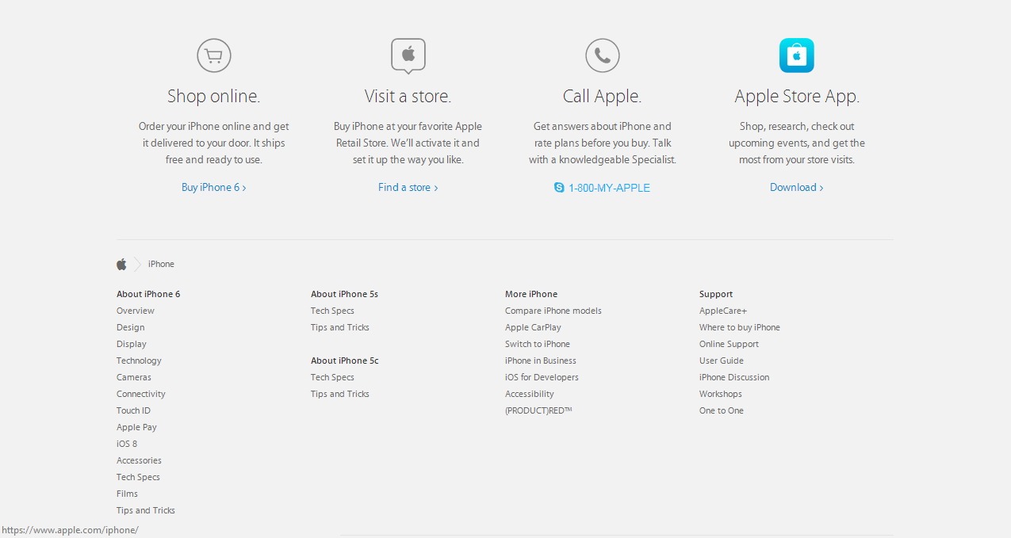This screenshot has width=1011, height=538.
Task: Click Compare iPhone models link
Action: click(x=553, y=311)
